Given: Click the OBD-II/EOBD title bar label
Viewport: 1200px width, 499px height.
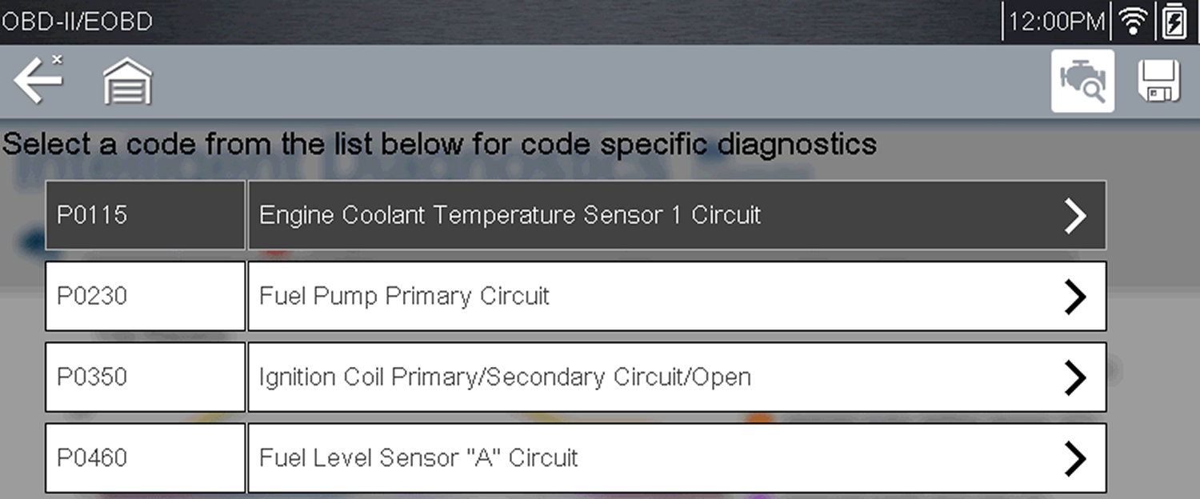Looking at the screenshot, I should point(76,21).
